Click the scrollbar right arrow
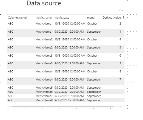143x120 pixels. tap(120, 107)
